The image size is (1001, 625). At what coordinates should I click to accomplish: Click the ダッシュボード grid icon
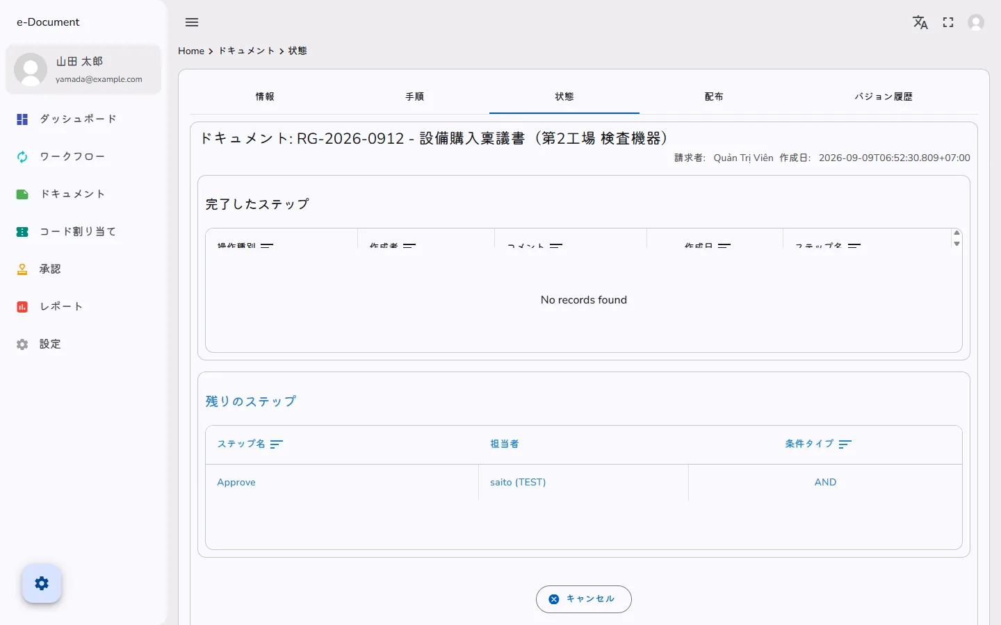coord(22,119)
